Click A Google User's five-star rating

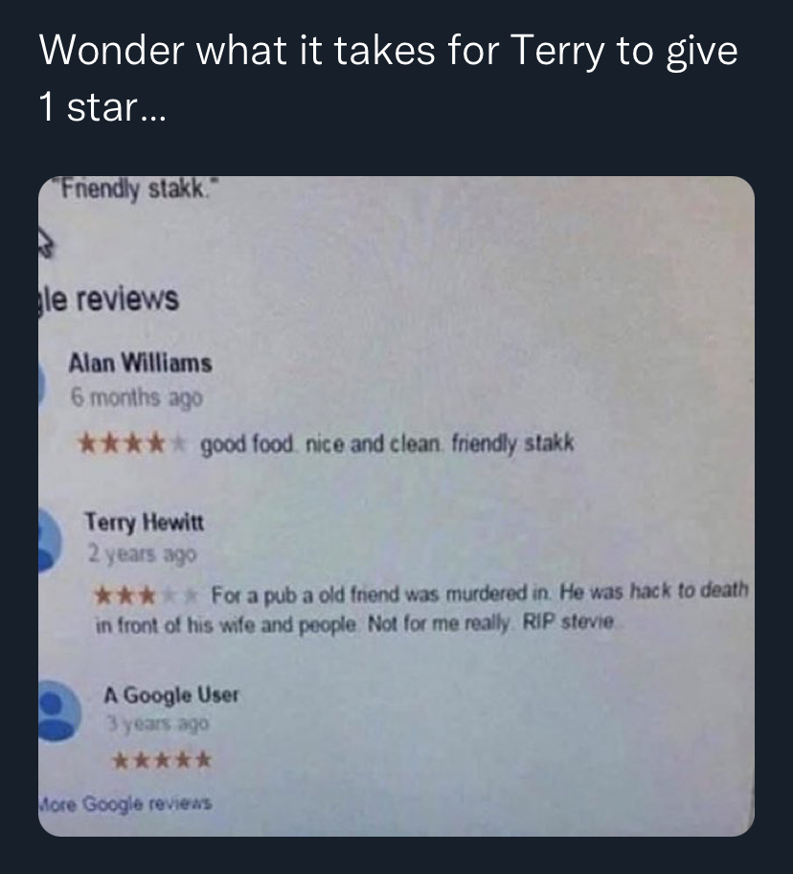(162, 760)
